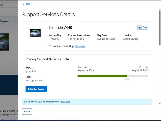Click the Back chevron arrow icon
161x121 pixels.
23,4
